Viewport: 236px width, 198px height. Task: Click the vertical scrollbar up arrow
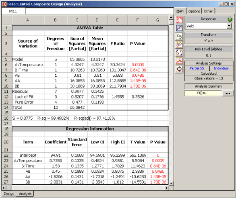(171, 18)
